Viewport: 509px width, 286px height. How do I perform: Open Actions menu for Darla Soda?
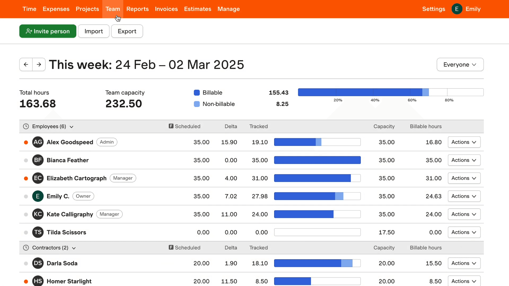464,263
